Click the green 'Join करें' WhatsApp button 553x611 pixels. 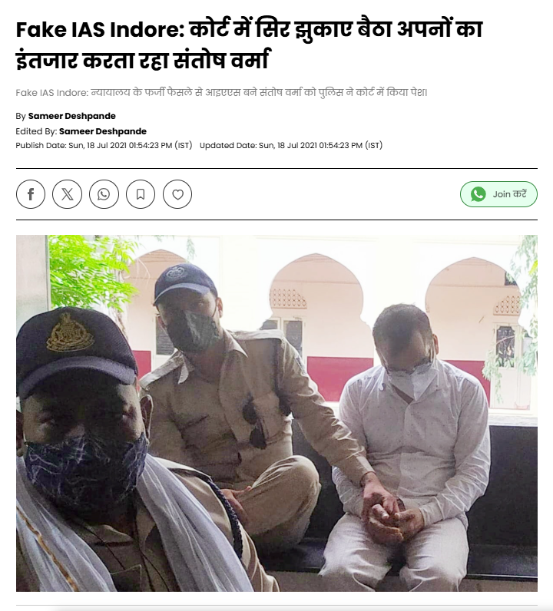tap(498, 194)
